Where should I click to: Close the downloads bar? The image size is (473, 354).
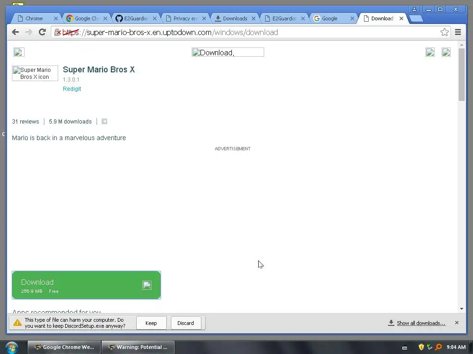pos(457,323)
